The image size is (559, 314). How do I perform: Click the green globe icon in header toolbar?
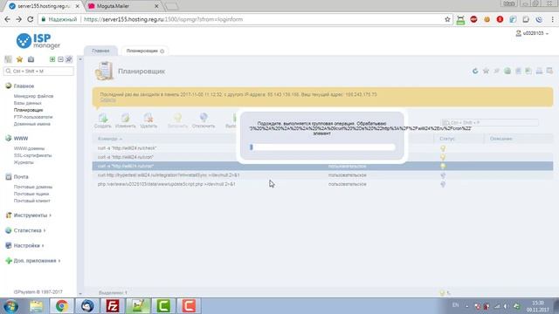(507, 72)
